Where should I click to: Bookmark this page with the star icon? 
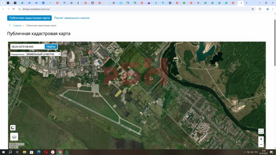tap(252, 9)
